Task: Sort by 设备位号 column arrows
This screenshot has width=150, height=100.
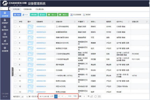Action: click(147, 22)
